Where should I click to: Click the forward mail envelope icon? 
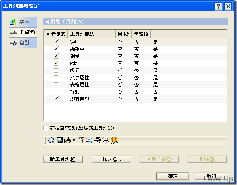point(89,140)
